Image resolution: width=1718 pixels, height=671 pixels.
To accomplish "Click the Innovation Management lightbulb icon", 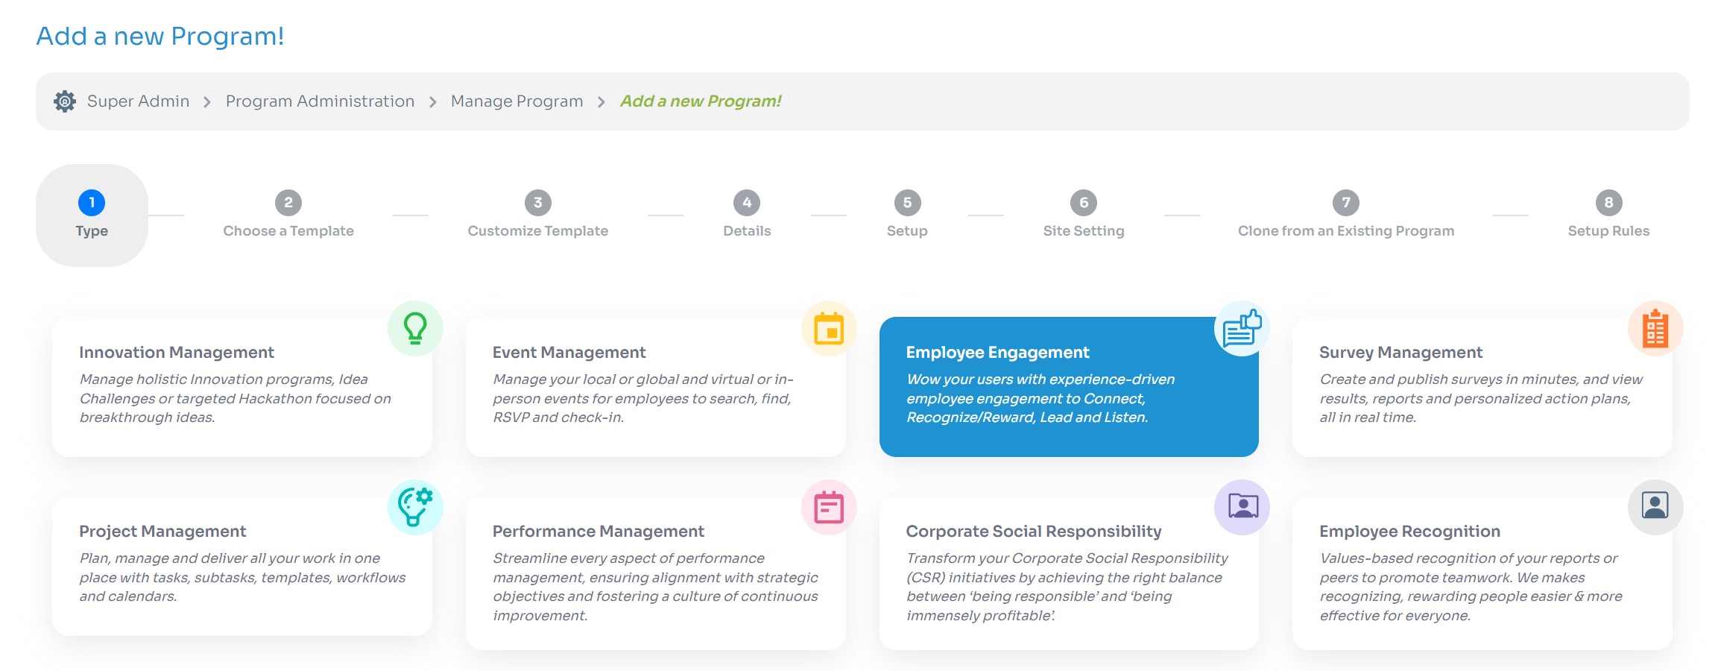I will point(415,328).
